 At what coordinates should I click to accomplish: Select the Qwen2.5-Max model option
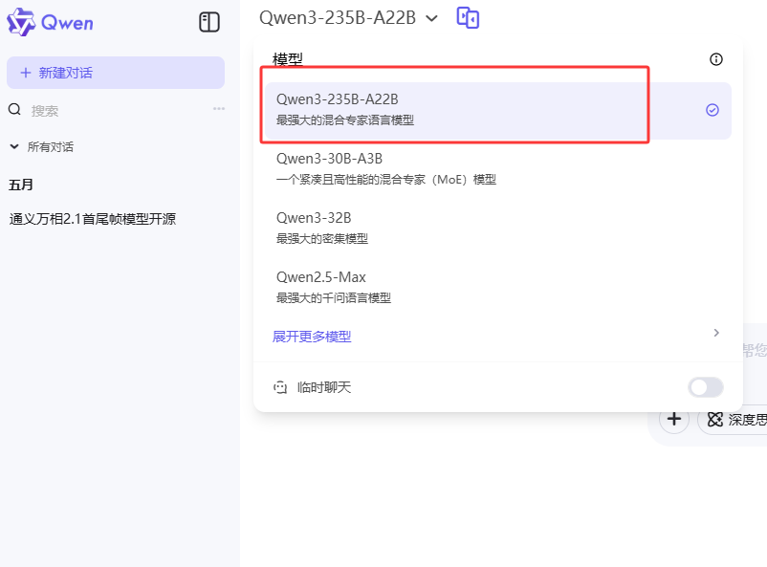click(498, 287)
